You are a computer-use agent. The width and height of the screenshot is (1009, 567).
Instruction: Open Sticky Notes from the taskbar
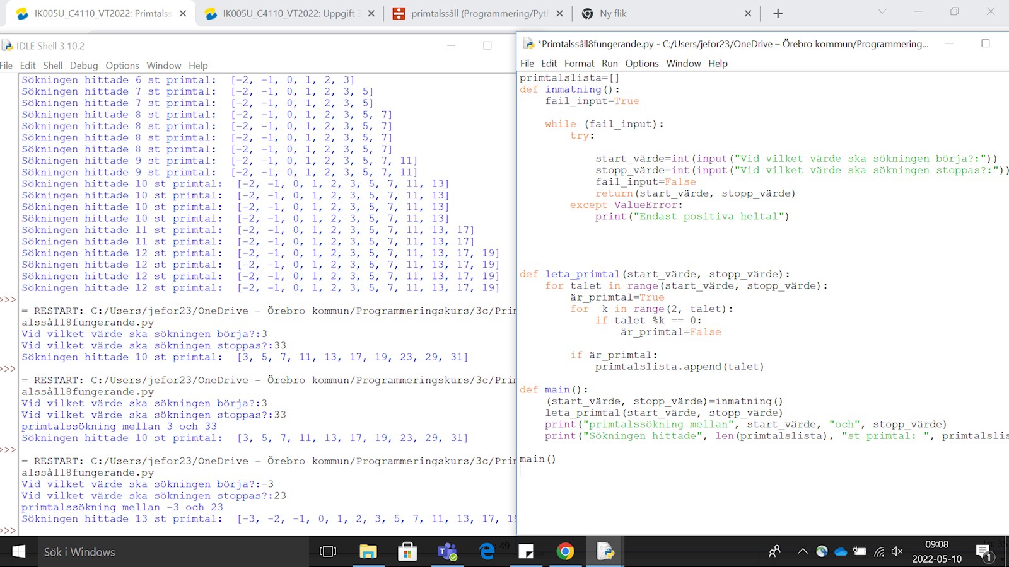[527, 551]
